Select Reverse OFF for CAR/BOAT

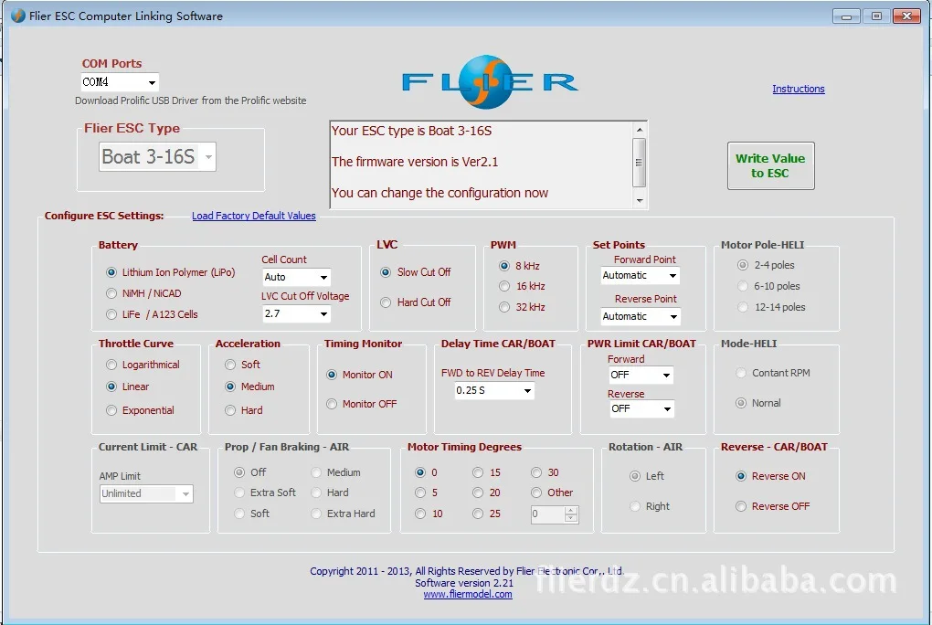tap(773, 506)
